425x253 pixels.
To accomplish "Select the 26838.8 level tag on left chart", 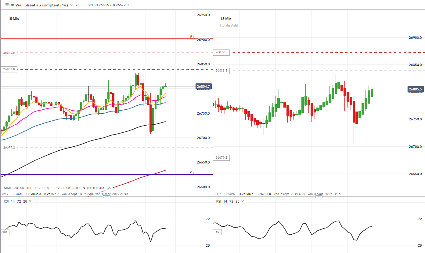I will pyautogui.click(x=9, y=69).
